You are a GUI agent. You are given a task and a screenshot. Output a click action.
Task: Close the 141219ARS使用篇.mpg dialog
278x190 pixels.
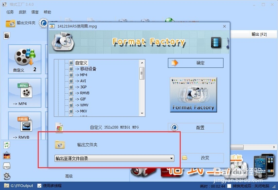(x=224, y=27)
